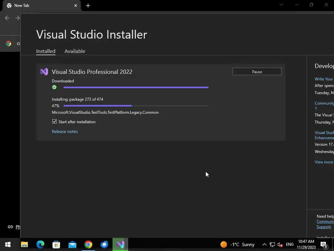Pause the Visual Studio installation

pos(257,72)
